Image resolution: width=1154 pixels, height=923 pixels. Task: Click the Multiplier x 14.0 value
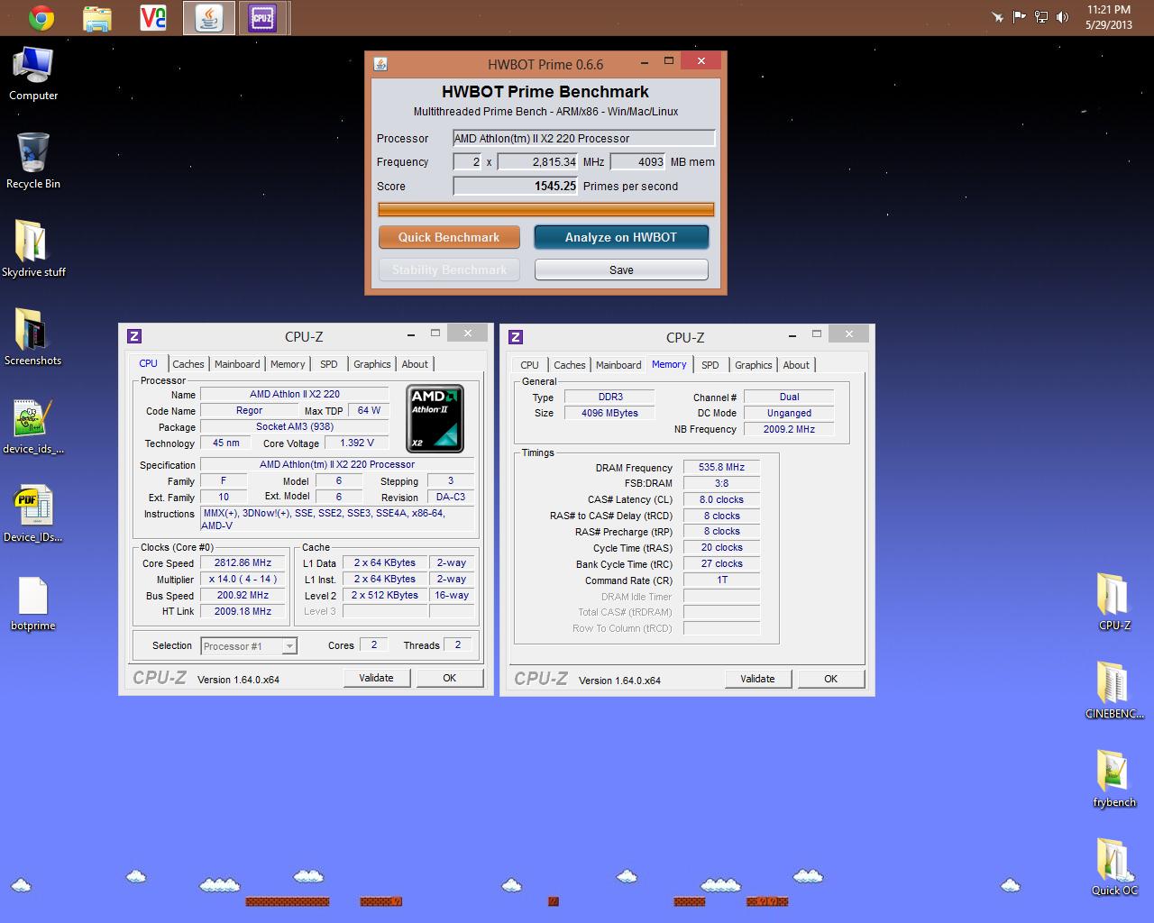[x=243, y=579]
